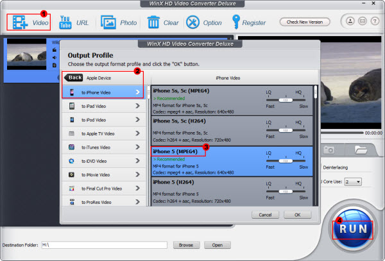Viewport: 385px width, 261px height.
Task: Adjust iPhone 5s, 5c (H264) quality slider
Action: tap(286, 130)
